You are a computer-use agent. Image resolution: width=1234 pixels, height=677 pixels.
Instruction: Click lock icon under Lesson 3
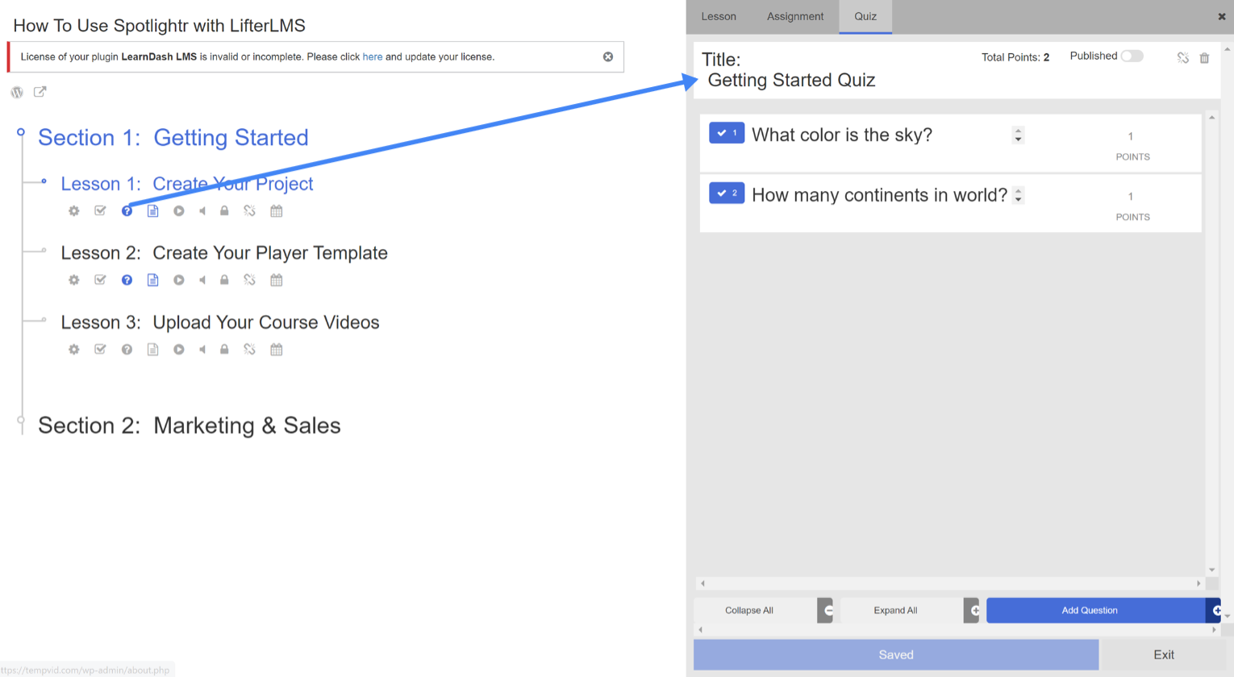(224, 350)
